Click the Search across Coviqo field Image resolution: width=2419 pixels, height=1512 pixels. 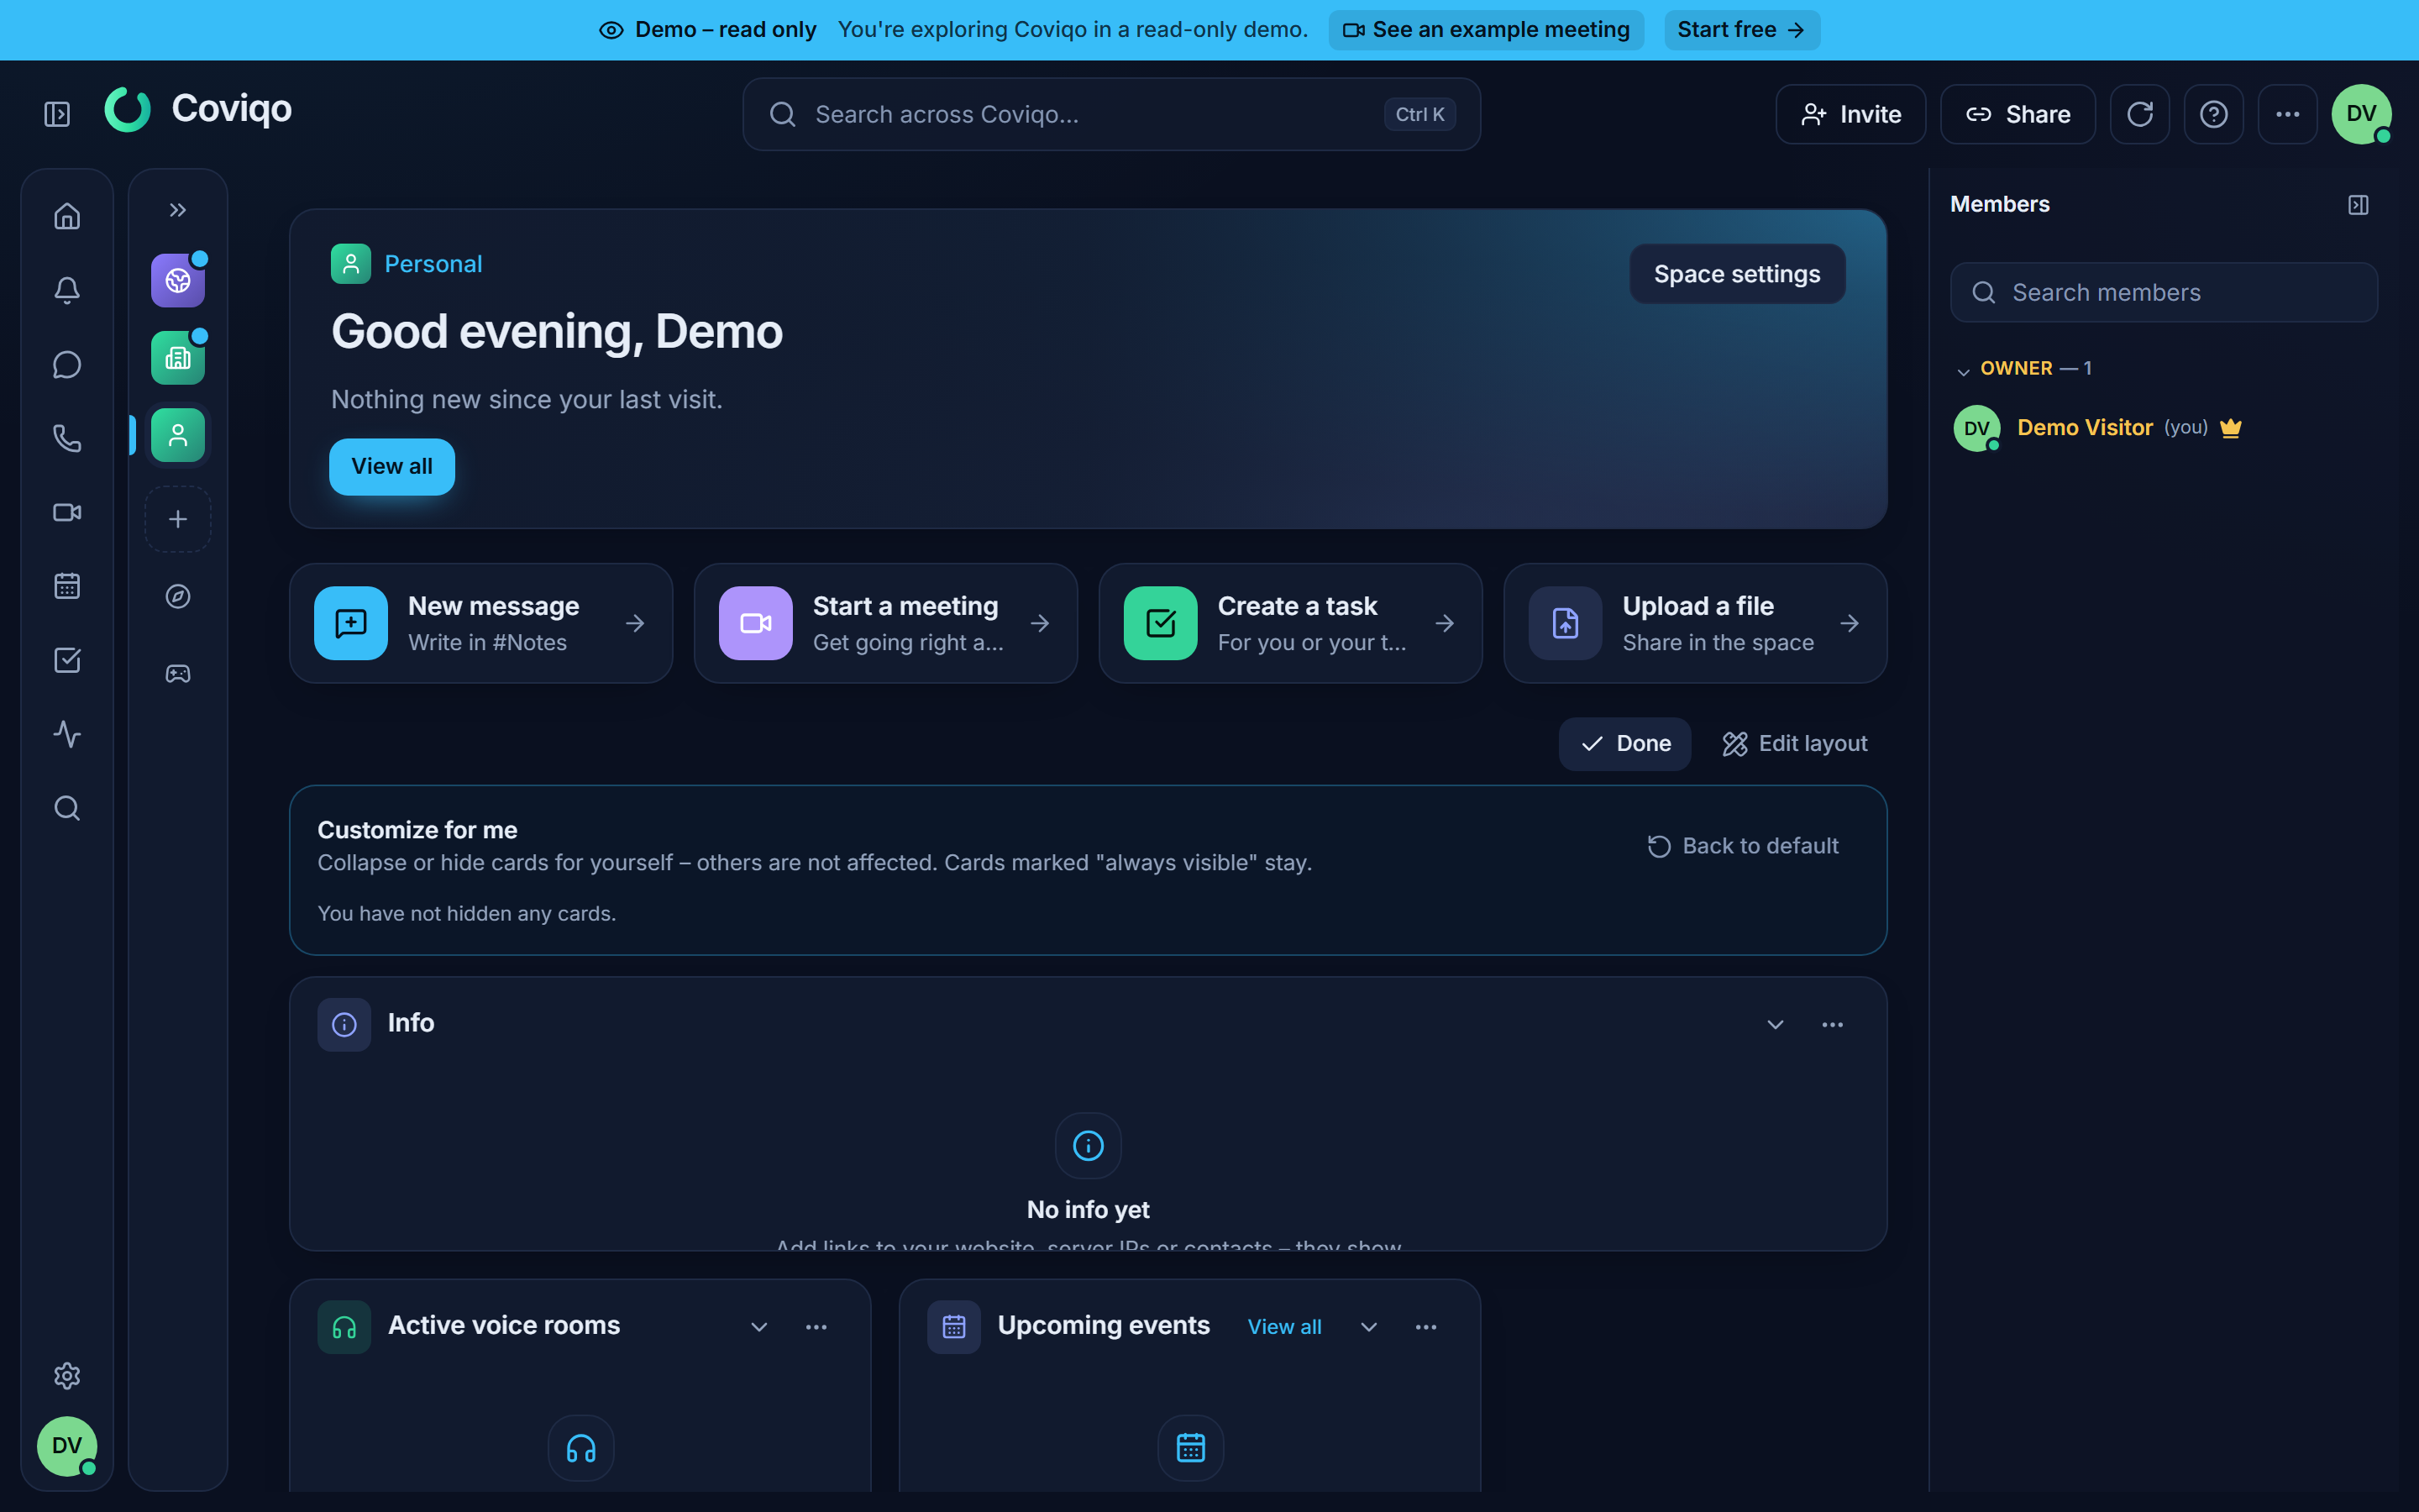pyautogui.click(x=1111, y=114)
